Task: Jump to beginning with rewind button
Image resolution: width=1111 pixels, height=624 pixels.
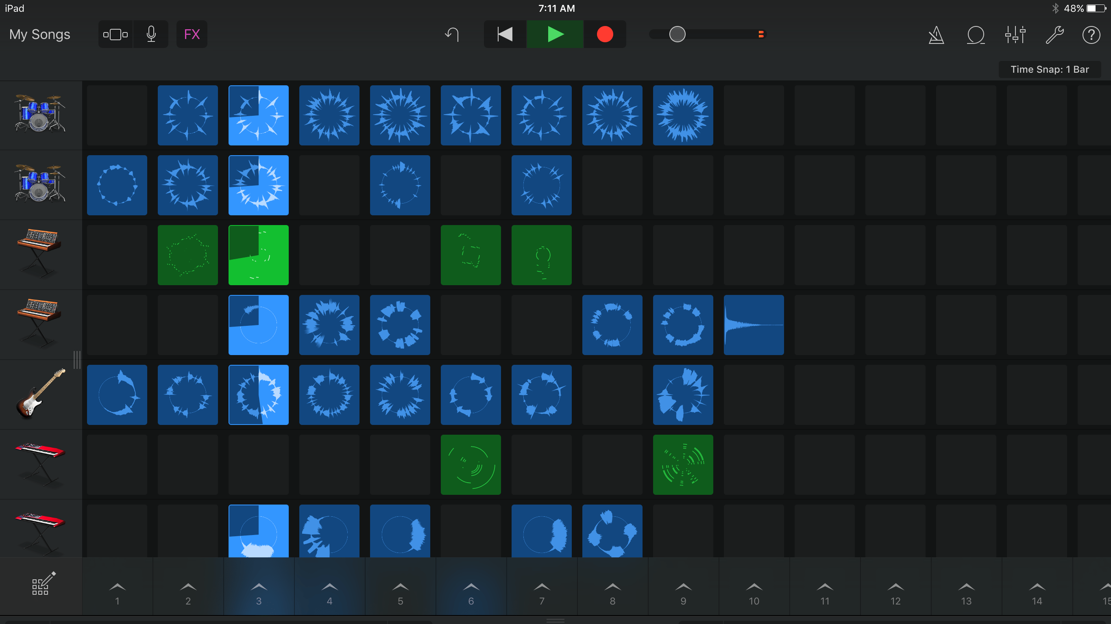Action: [505, 34]
